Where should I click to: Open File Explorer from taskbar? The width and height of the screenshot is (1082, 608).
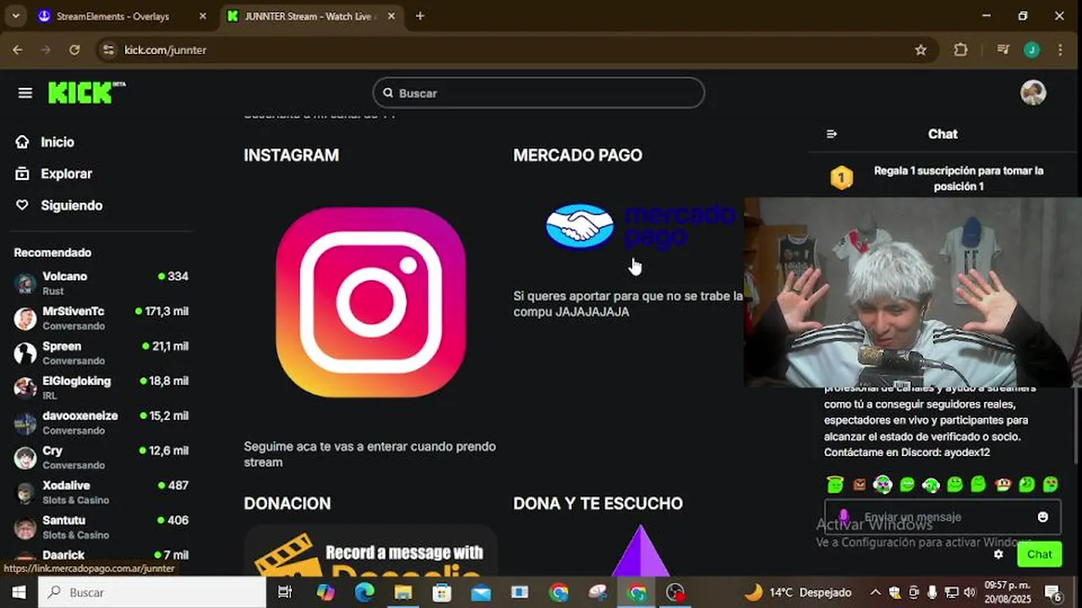[x=403, y=592]
